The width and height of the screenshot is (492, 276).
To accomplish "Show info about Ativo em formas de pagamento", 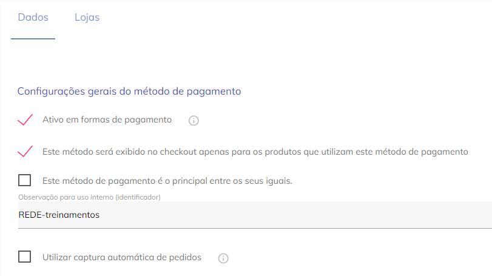I will pyautogui.click(x=194, y=121).
